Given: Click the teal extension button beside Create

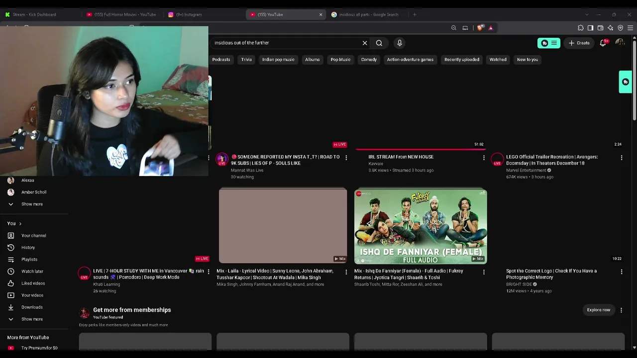Looking at the screenshot, I should click(x=549, y=43).
